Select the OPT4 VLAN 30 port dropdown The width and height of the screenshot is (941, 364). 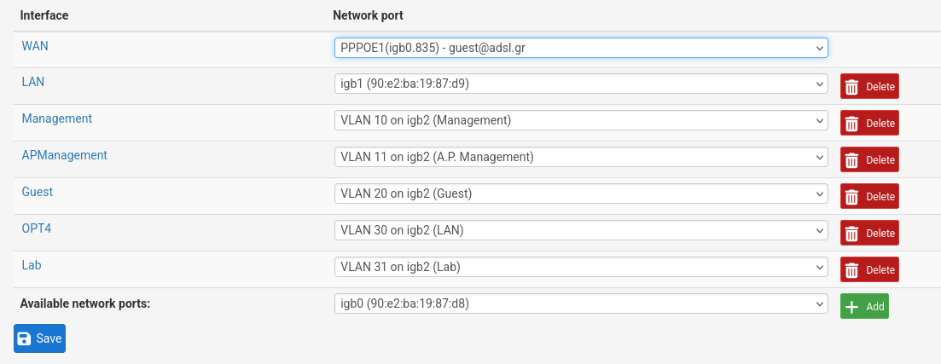[x=581, y=230]
